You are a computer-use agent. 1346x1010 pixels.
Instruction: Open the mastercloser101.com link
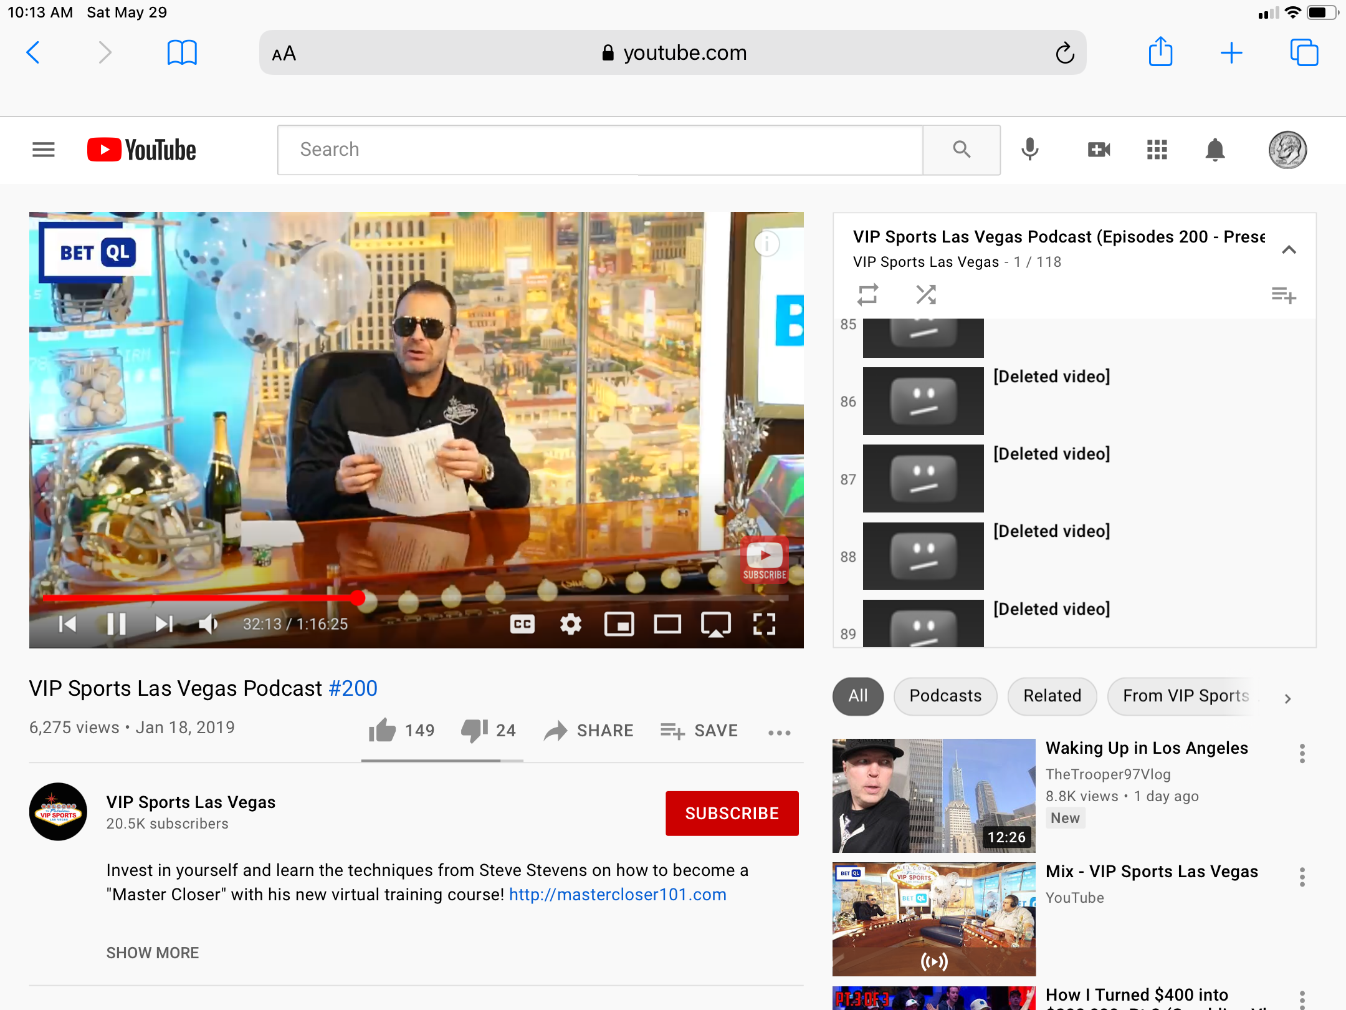618,895
